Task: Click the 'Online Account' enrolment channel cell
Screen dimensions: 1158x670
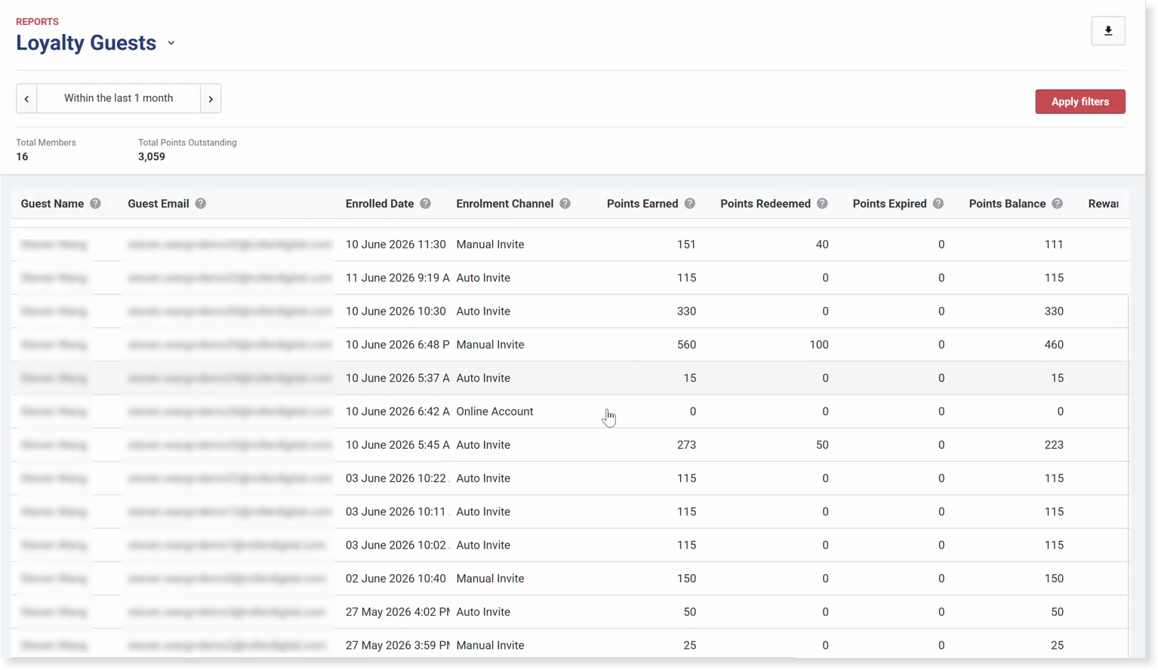Action: tap(494, 411)
